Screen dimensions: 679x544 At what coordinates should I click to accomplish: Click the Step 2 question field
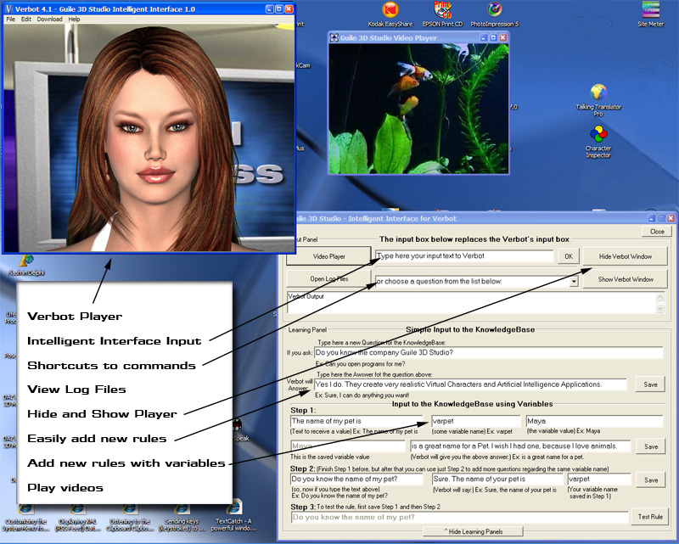point(356,479)
